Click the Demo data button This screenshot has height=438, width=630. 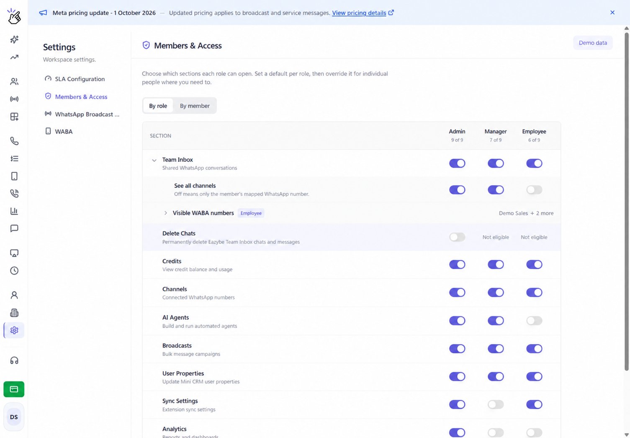click(x=593, y=43)
